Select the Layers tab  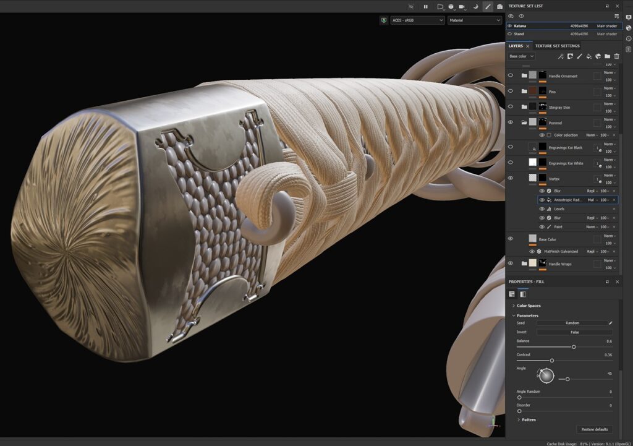click(516, 46)
